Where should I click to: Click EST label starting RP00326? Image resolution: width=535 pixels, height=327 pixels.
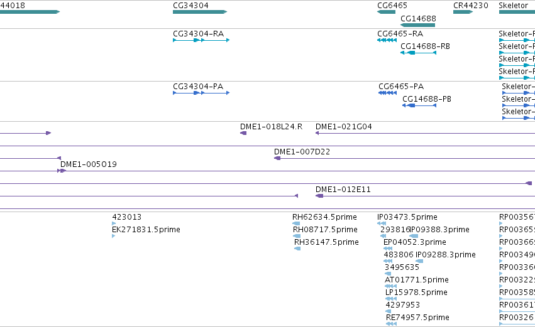[x=517, y=318]
